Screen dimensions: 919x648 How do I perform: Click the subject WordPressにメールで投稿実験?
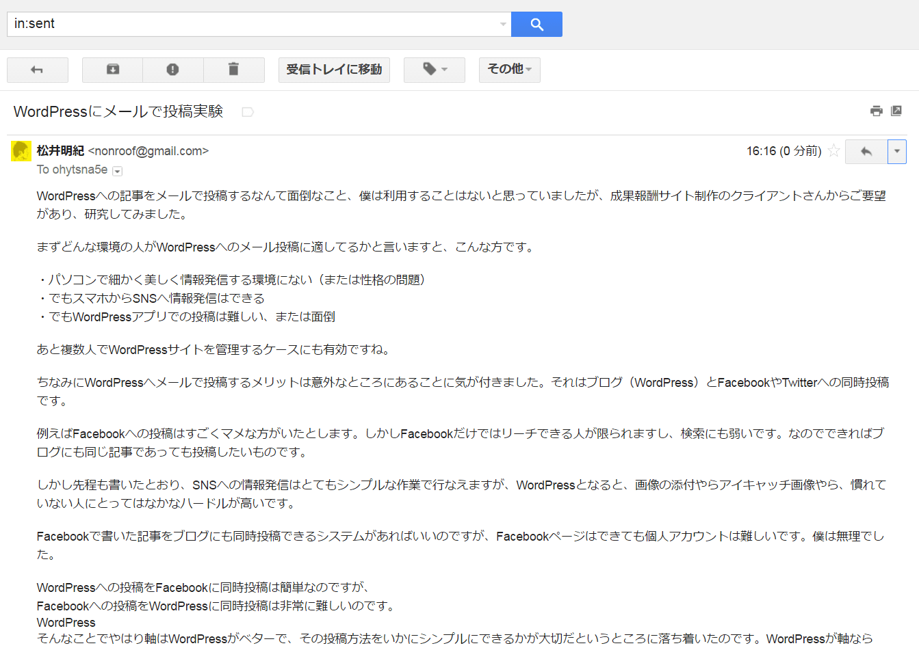[118, 111]
